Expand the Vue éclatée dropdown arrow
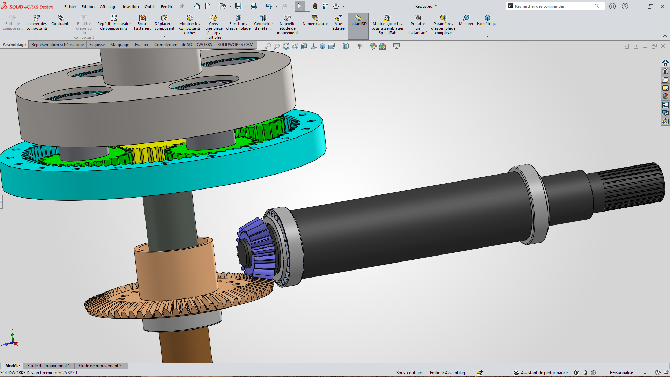 click(338, 36)
